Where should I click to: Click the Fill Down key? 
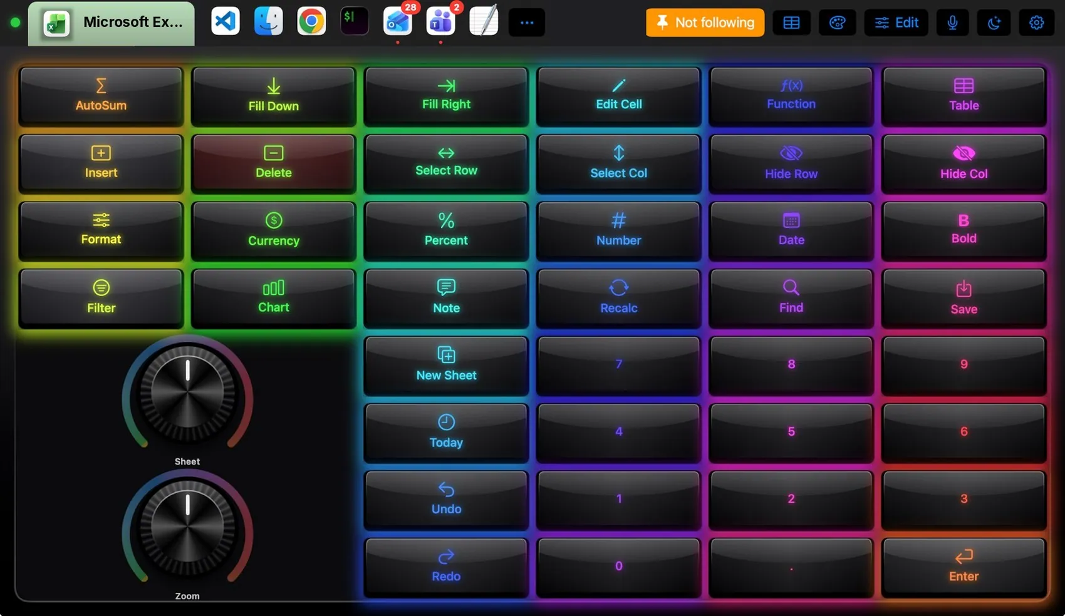[274, 96]
